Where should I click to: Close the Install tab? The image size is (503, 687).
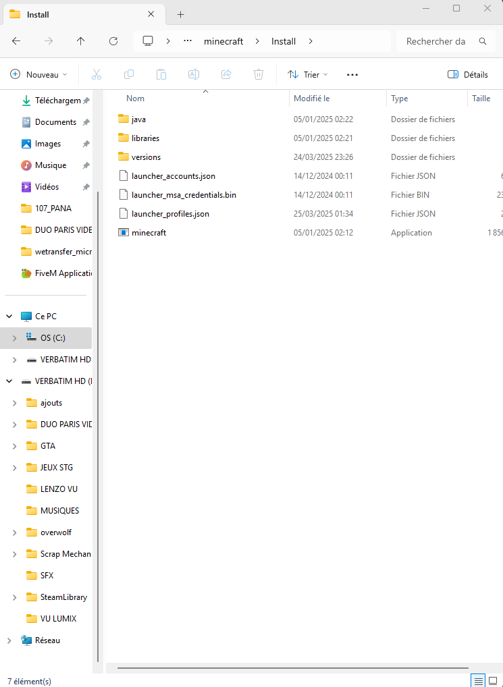[x=151, y=14]
